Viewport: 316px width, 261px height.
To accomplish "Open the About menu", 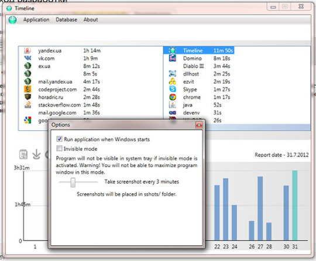I will pyautogui.click(x=91, y=20).
